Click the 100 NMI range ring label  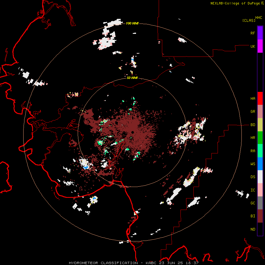(132, 23)
